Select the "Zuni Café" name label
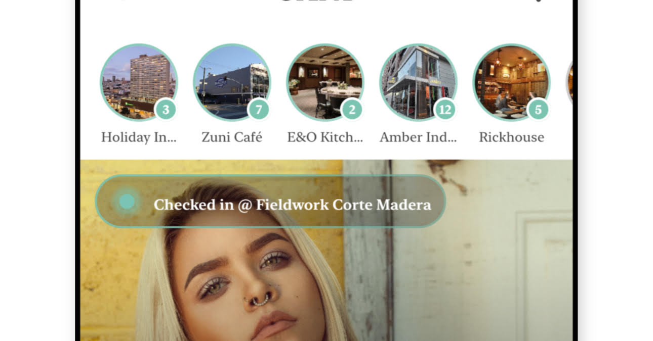 232,137
